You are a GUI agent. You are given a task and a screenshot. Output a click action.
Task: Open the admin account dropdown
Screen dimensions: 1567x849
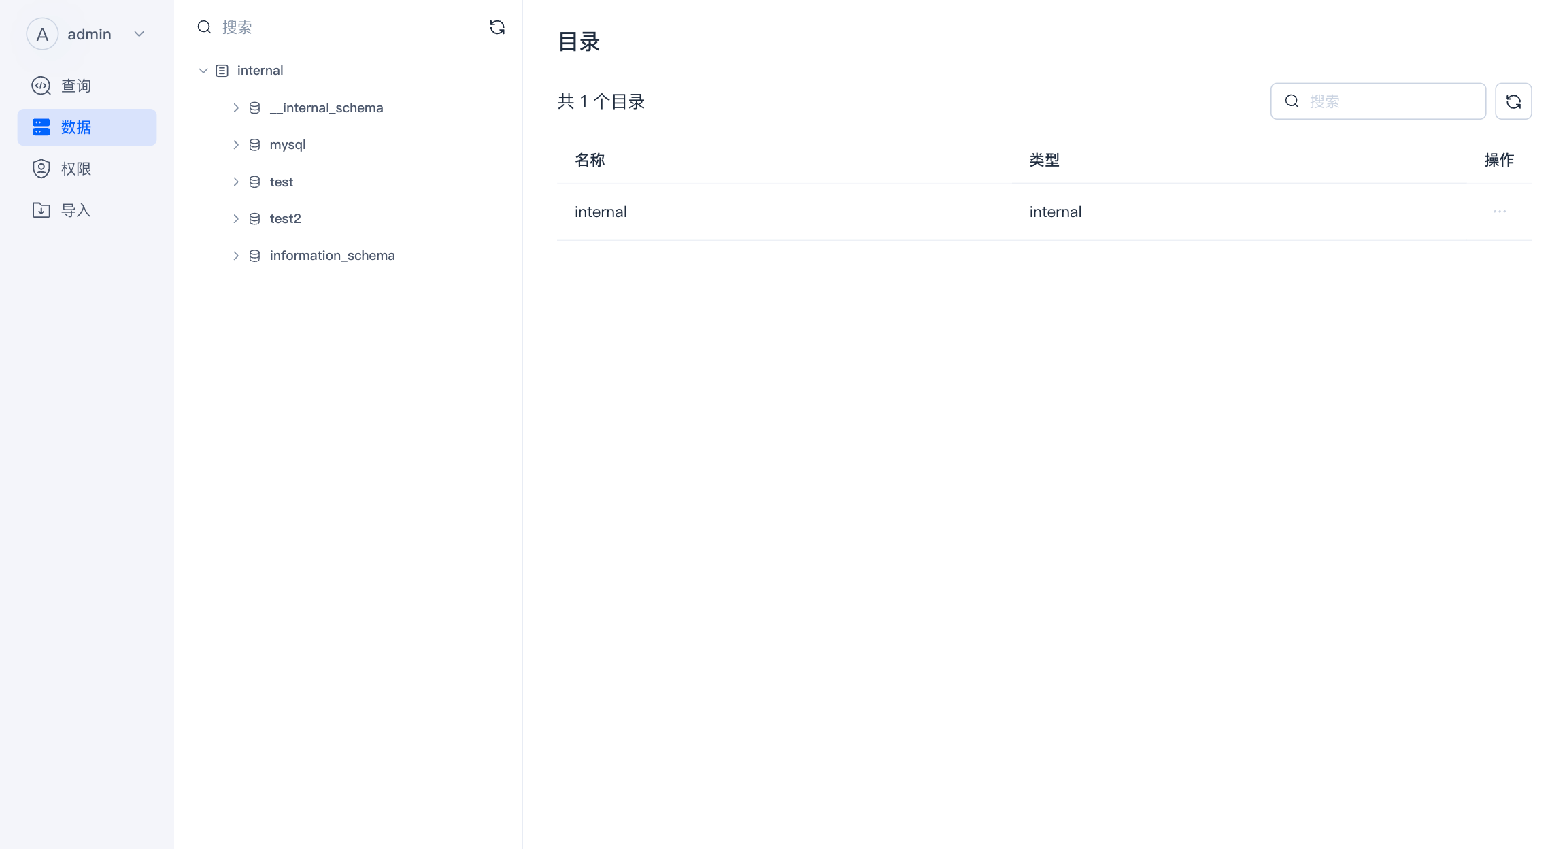tap(139, 33)
